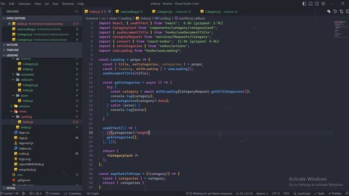
Task: Open the Help menu
Action: point(81,4)
